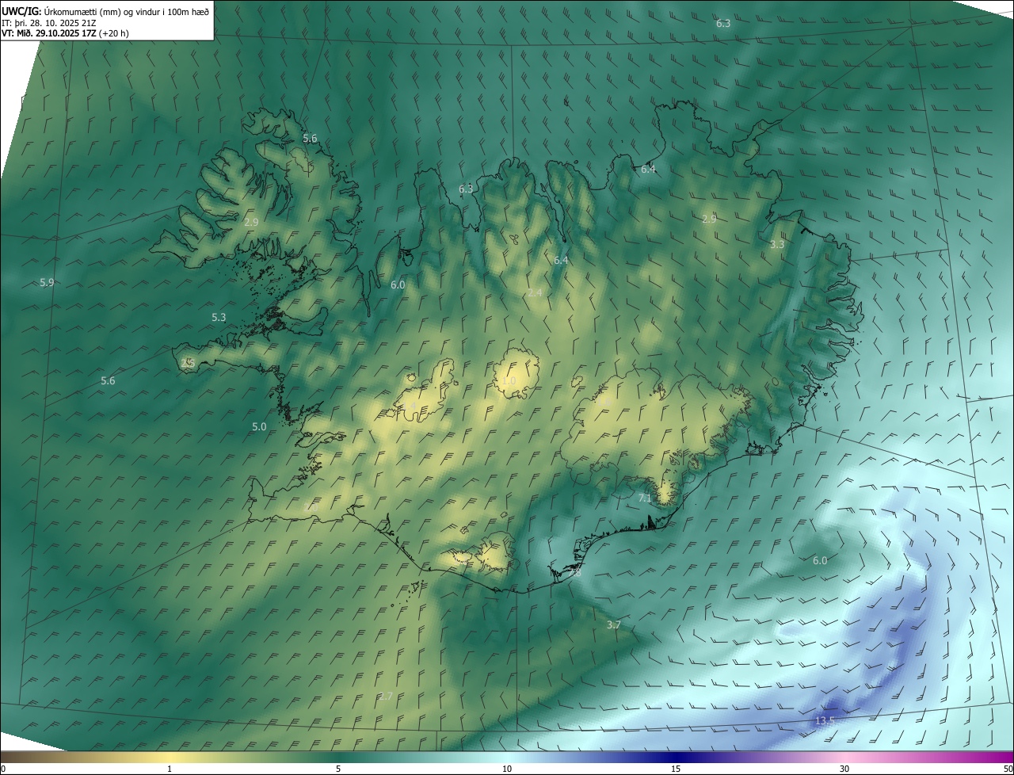Click the 5.6 value north of the Westfjords
1014x775 pixels.
coord(310,138)
